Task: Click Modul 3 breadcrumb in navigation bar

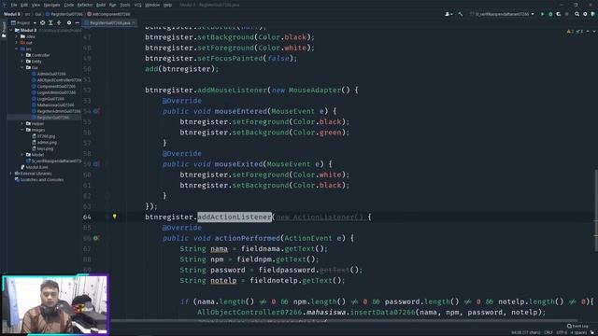Action: [12, 14]
